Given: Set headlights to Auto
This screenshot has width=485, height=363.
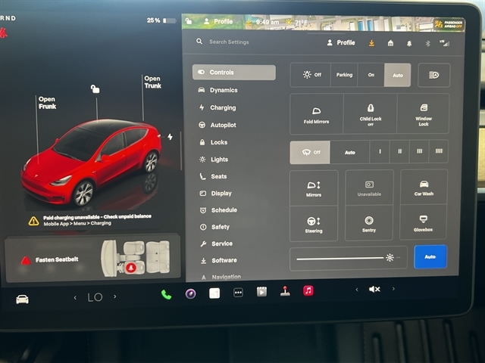Looking at the screenshot, I should pos(397,75).
